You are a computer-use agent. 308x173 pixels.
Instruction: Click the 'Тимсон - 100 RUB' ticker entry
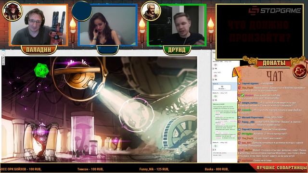[90, 169]
